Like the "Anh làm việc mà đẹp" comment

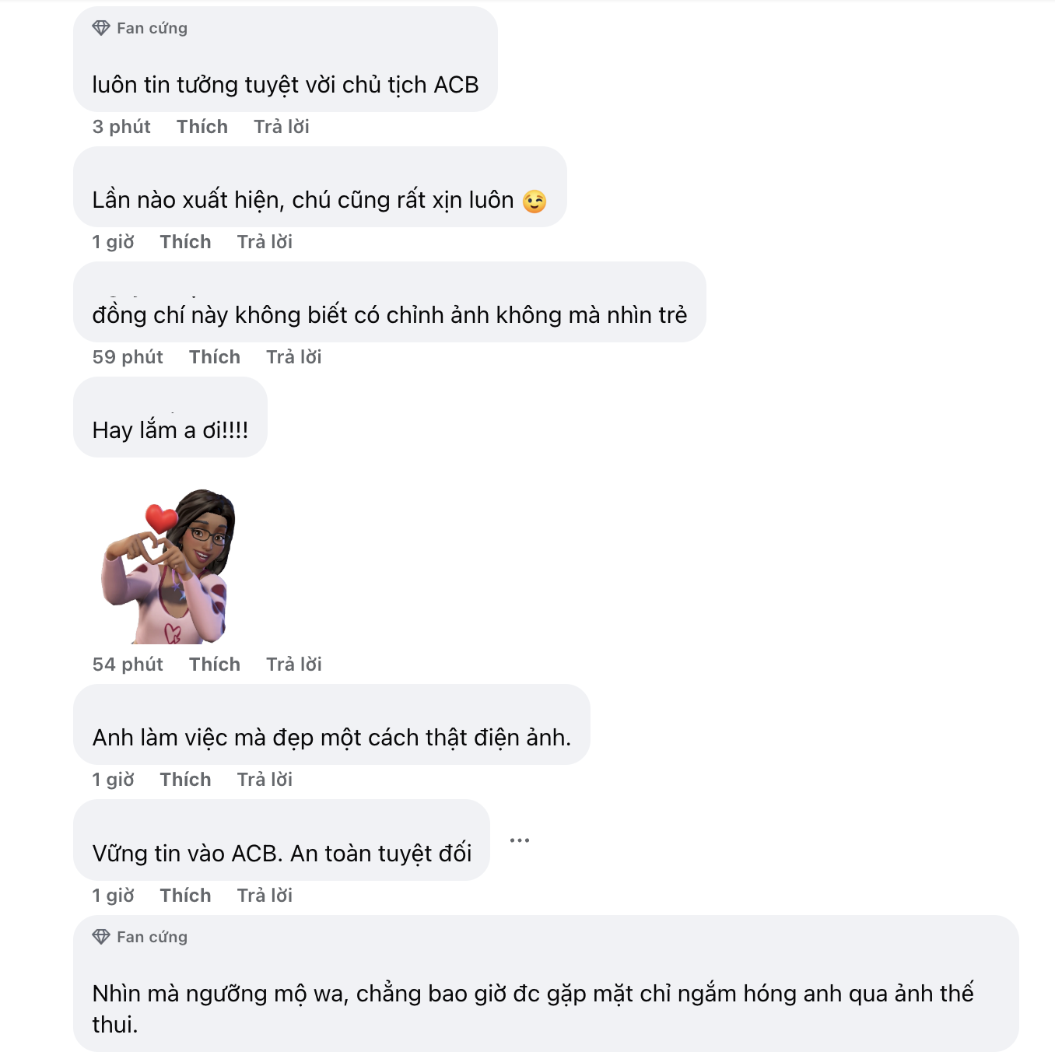(x=185, y=780)
